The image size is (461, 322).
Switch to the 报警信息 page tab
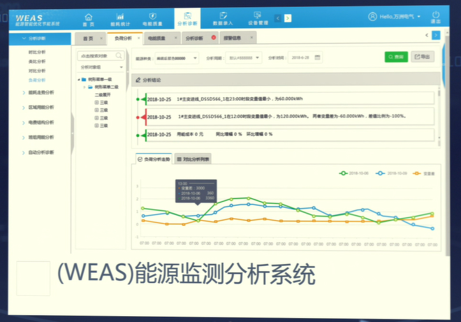pyautogui.click(x=232, y=38)
